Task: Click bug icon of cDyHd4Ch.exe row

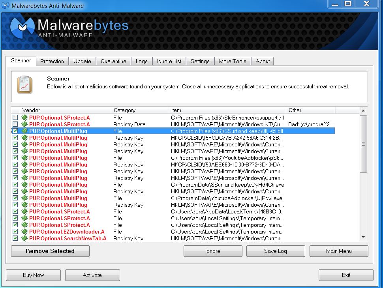Action: (24, 185)
